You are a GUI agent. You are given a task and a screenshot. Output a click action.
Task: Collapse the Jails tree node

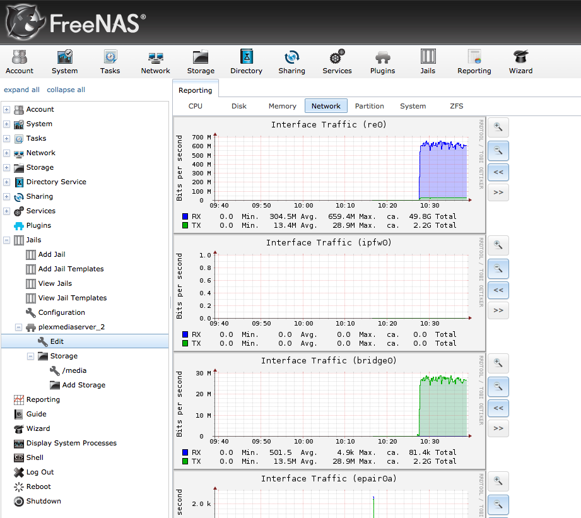click(x=7, y=240)
